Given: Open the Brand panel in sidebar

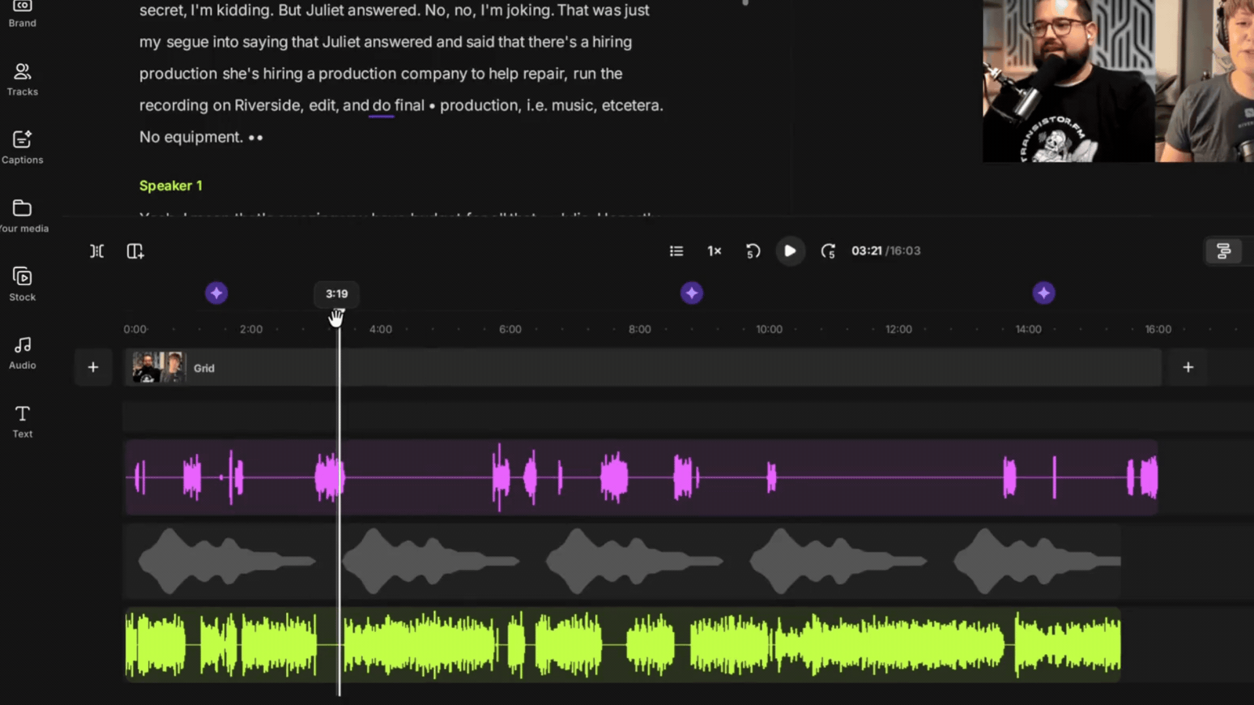Looking at the screenshot, I should click(22, 14).
